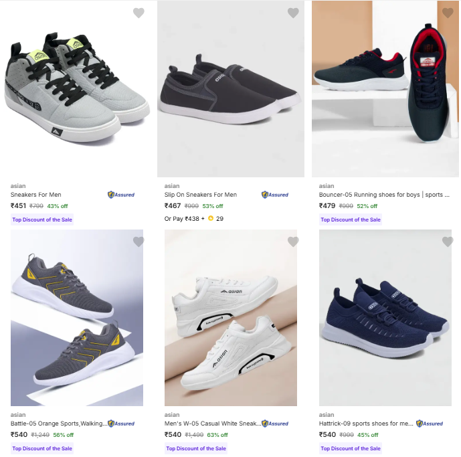Click Assured badge on Battle-05 listing
The height and width of the screenshot is (457, 461).
[121, 424]
